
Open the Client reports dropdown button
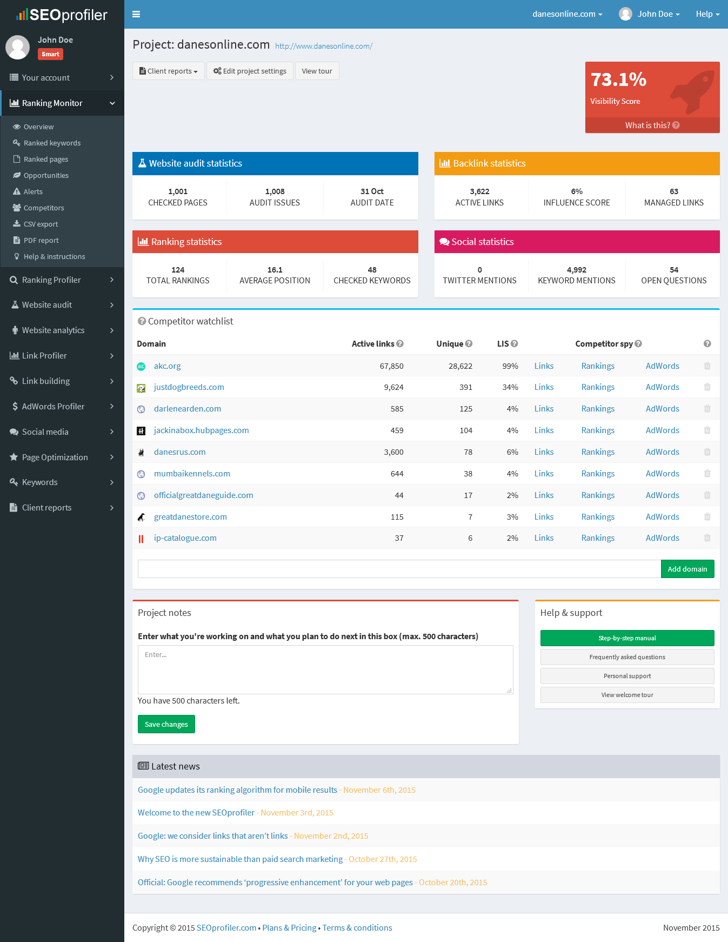(x=169, y=71)
